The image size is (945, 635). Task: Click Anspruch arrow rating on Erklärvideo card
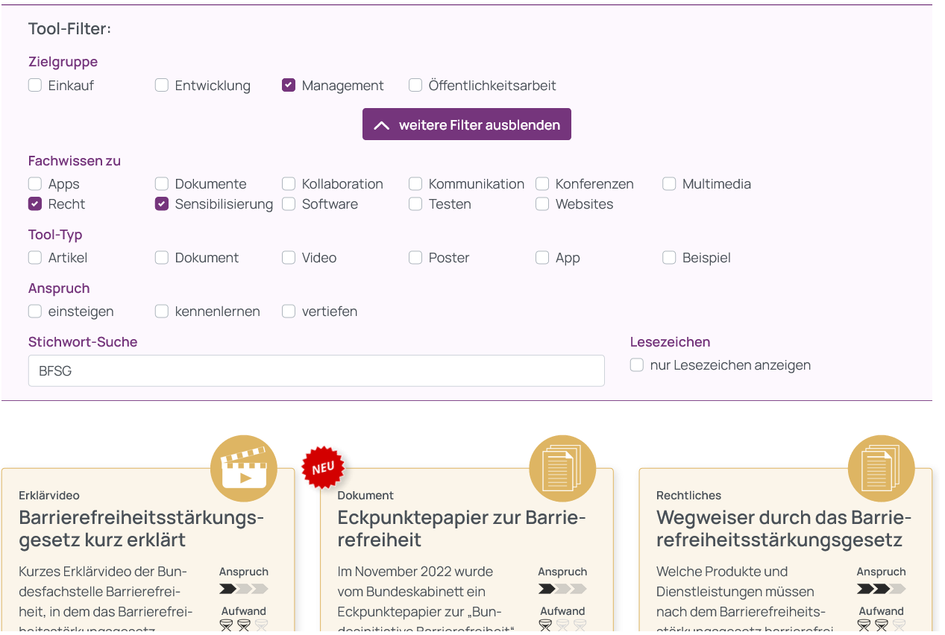point(243,589)
